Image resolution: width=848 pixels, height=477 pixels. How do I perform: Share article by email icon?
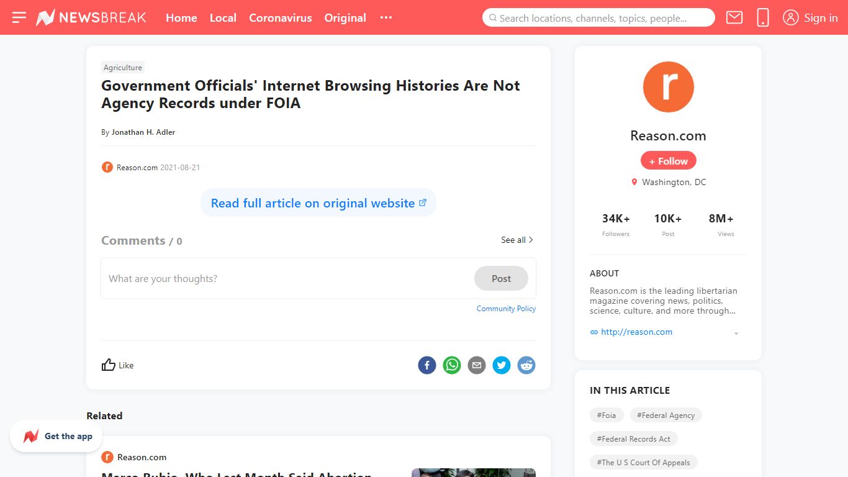(x=477, y=365)
